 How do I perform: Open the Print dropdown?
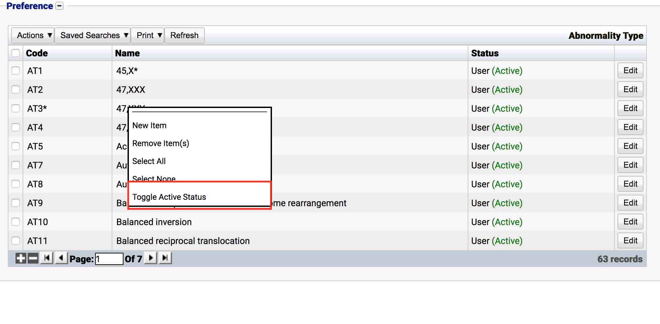pos(147,35)
